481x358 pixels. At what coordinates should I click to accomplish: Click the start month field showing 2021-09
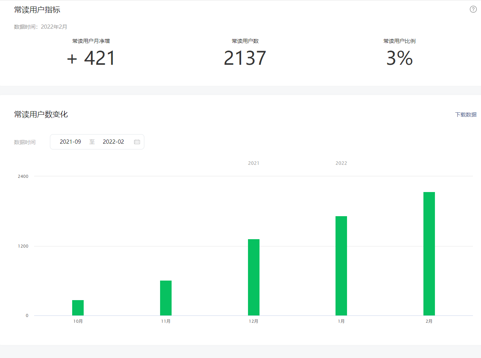70,142
